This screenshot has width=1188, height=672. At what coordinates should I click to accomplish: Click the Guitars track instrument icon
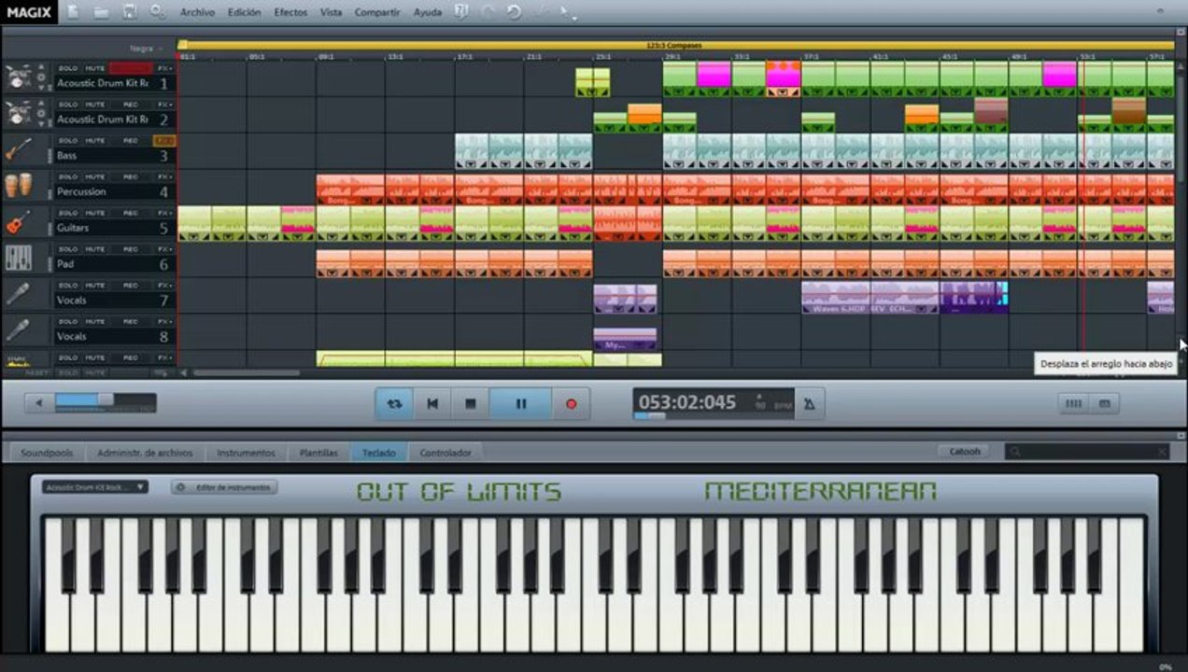coord(18,221)
